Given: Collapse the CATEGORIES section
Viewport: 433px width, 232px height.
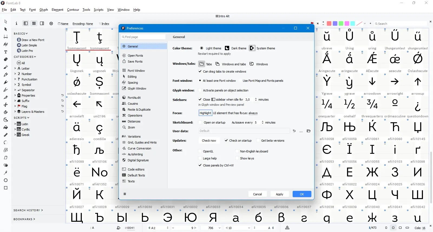Looking at the screenshot, I should 25,57.
